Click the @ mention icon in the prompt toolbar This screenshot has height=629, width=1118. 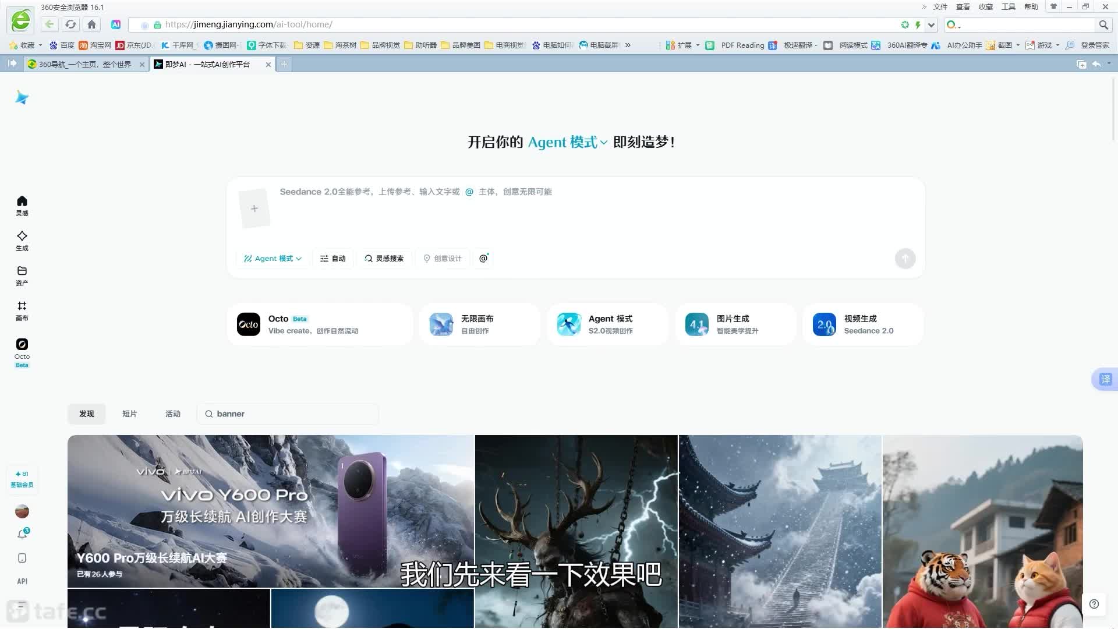pyautogui.click(x=483, y=258)
